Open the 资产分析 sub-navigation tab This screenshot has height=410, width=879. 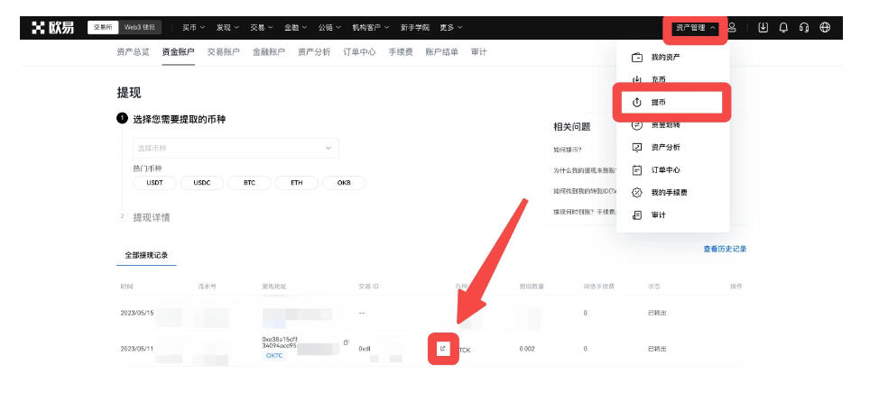click(x=314, y=52)
